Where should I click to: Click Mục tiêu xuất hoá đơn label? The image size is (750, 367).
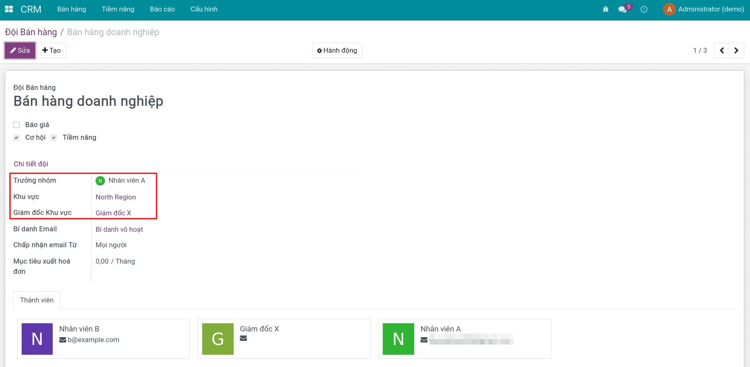click(42, 266)
